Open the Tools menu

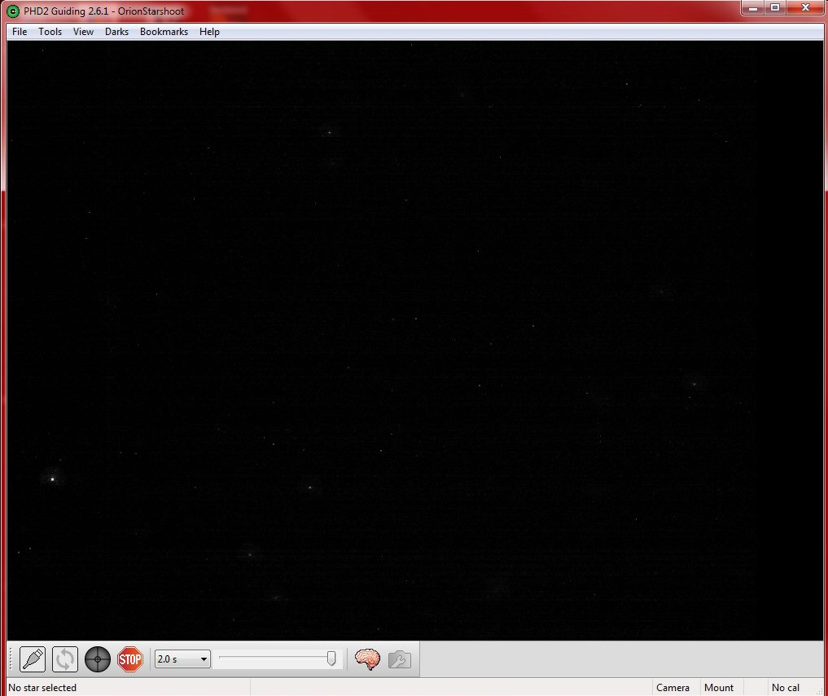click(x=50, y=32)
